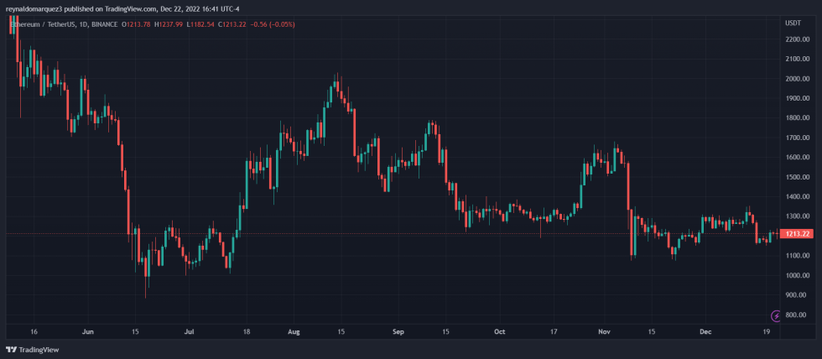Click the close value C1213.22 in the header
The image size is (822, 359).
point(233,24)
